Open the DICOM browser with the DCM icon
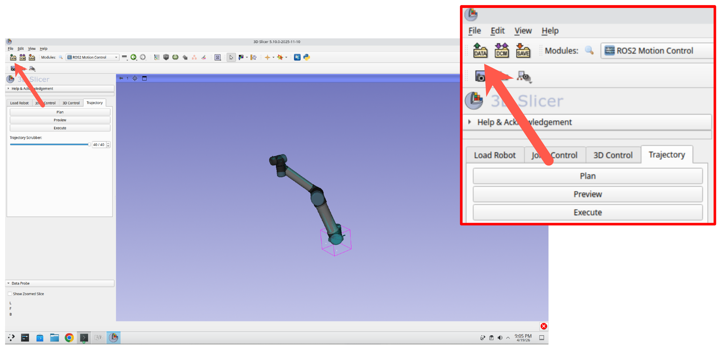Viewport: 721px width, 349px height. [22, 57]
